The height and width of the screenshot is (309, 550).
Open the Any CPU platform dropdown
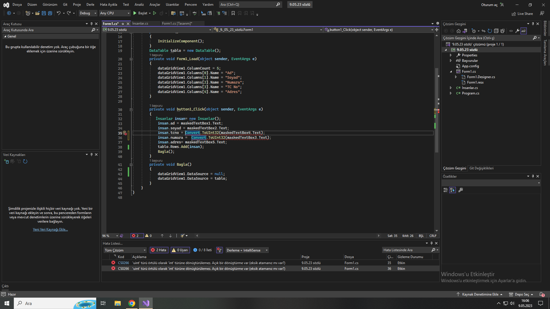(x=115, y=13)
